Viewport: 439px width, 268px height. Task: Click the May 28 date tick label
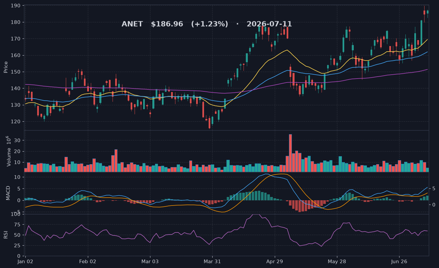[x=337, y=262]
